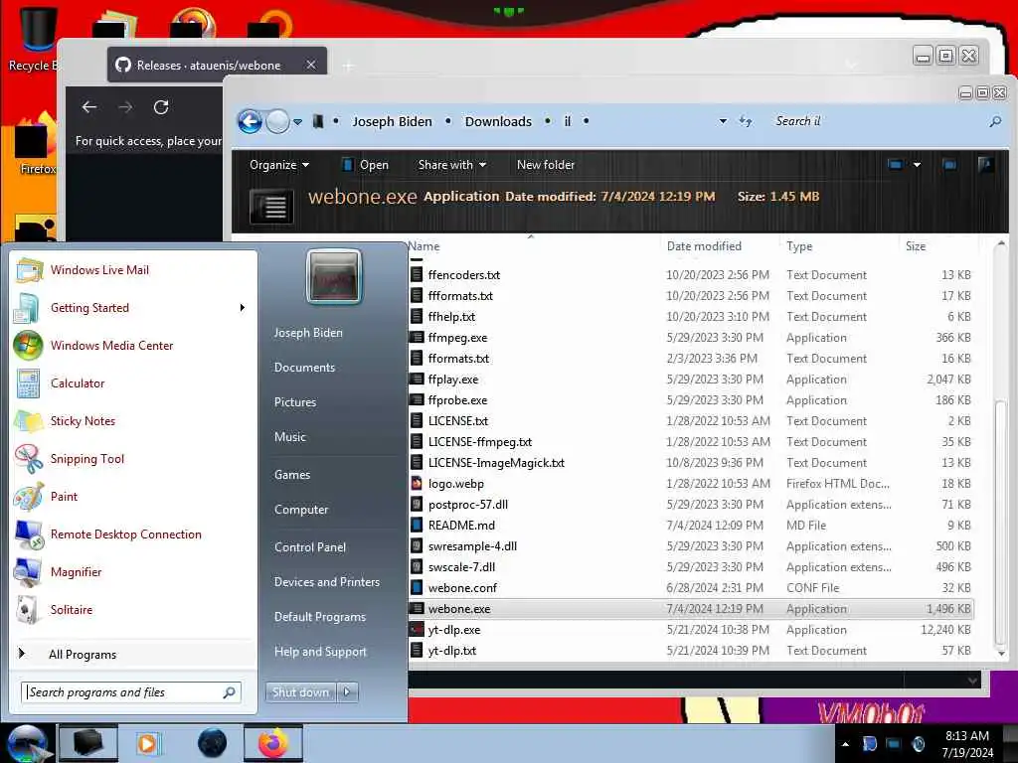Click the Firefox icon on the taskbar
Viewport: 1018px width, 763px height.
[273, 743]
